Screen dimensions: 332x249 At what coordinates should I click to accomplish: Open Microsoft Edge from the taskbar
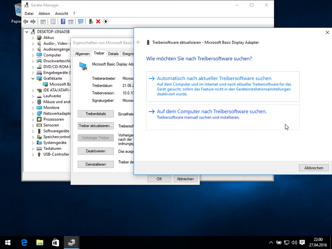[24, 242]
